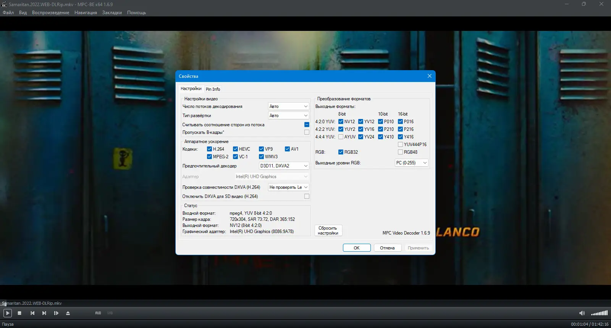Screen dimensions: 611x328
Task: Click the 00:01:04 / 01:42:16 time display
Action: click(x=590, y=324)
